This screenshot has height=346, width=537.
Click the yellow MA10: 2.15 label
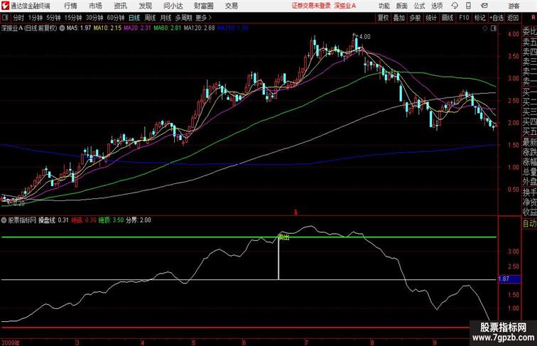(107, 28)
